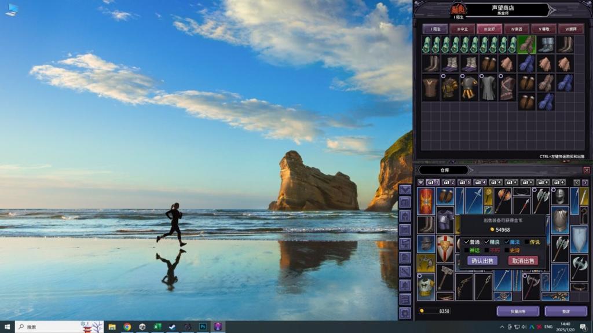Open warehouse bag tab 1
Image resolution: width=593 pixels, height=333 pixels.
click(x=433, y=182)
